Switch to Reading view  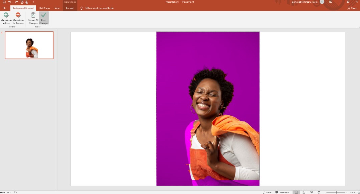tap(311, 192)
